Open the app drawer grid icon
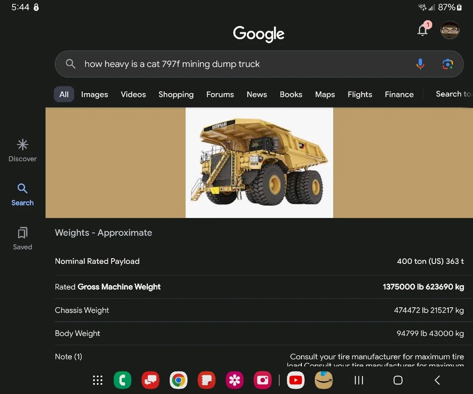Viewport: 473px width, 394px height. pyautogui.click(x=97, y=380)
